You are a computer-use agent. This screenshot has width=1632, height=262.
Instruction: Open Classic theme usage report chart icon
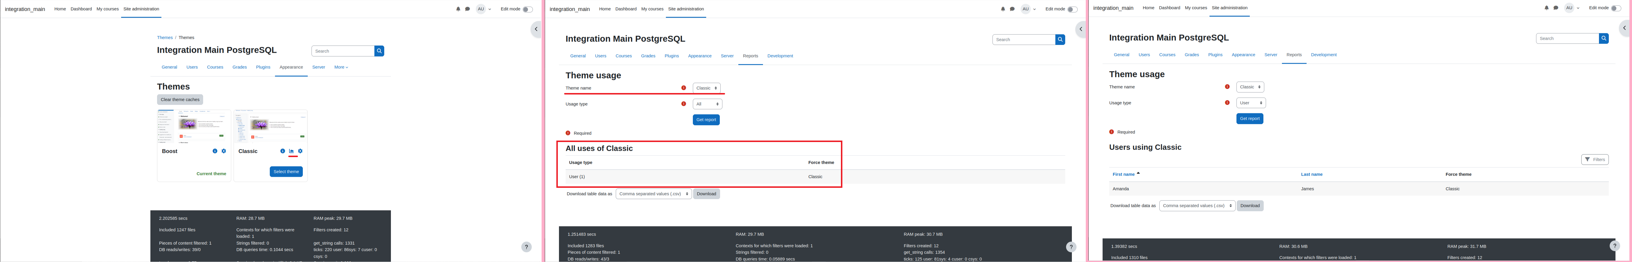tap(292, 151)
